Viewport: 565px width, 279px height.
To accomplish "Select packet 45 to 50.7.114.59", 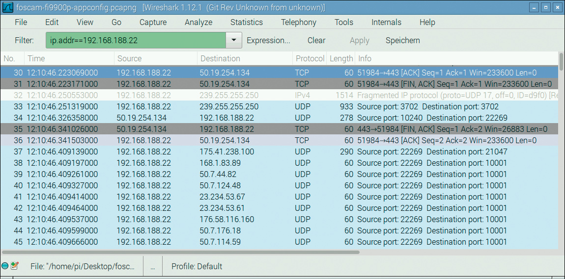I will [x=279, y=242].
